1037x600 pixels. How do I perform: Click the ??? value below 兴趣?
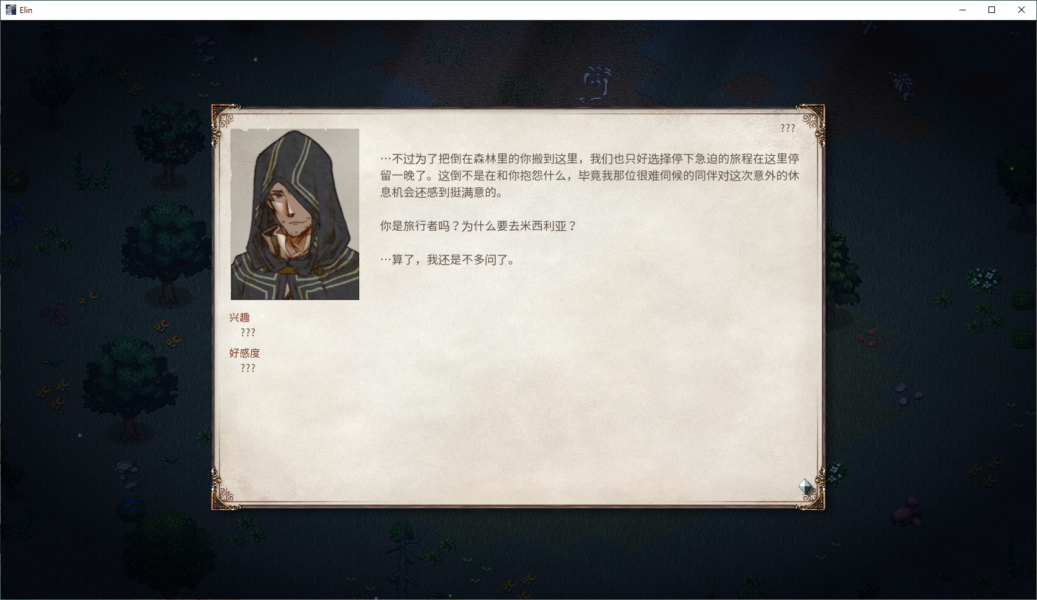(x=248, y=332)
